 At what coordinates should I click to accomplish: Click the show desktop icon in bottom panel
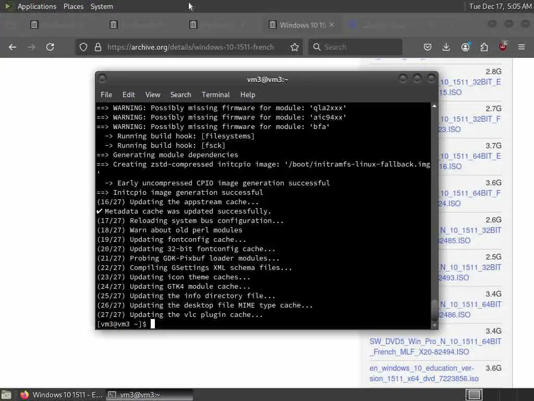(x=6, y=395)
